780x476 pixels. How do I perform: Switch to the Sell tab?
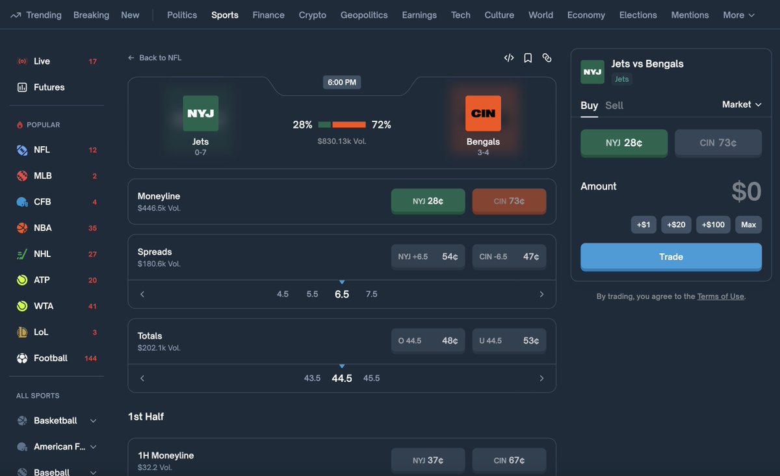pyautogui.click(x=614, y=105)
